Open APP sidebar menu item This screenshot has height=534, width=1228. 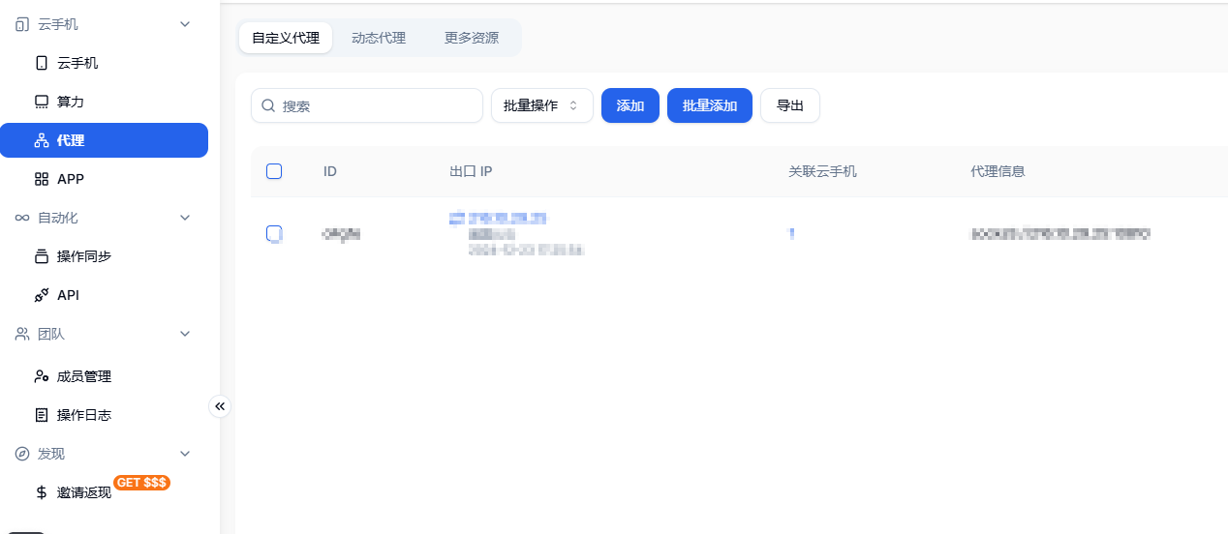pyautogui.click(x=104, y=179)
